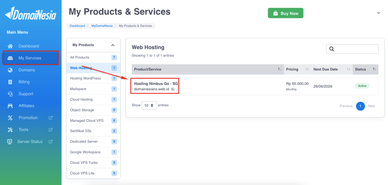Image resolution: width=388 pixels, height=185 pixels.
Task: Select Sertifikat SSL category
Action: coord(93,131)
